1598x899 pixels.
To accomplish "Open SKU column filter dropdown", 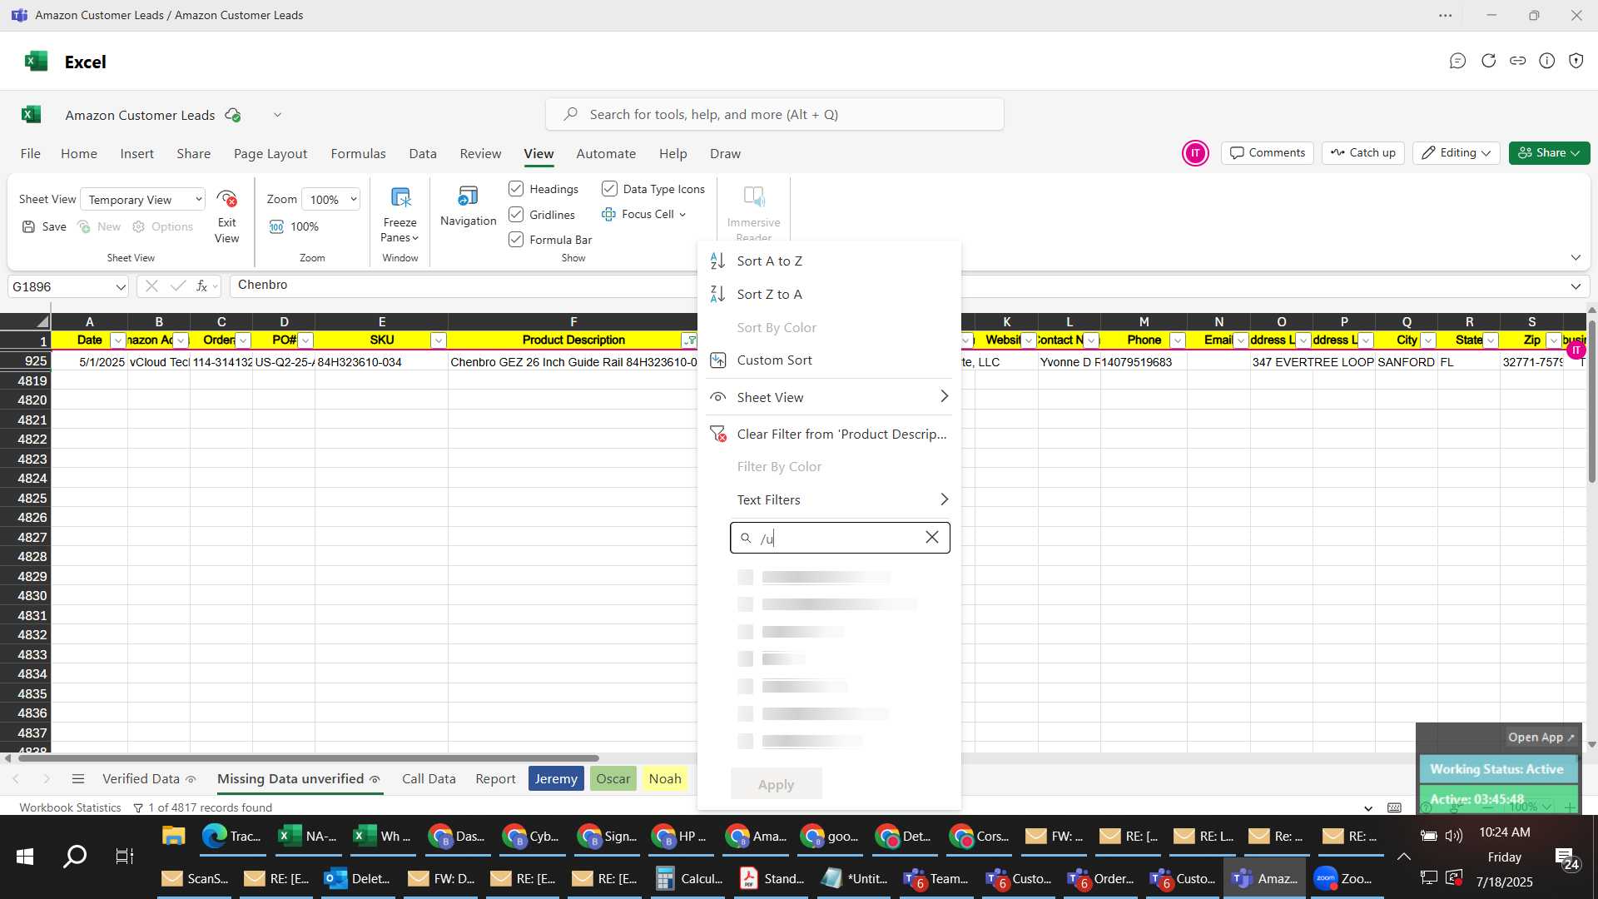I will tap(439, 340).
